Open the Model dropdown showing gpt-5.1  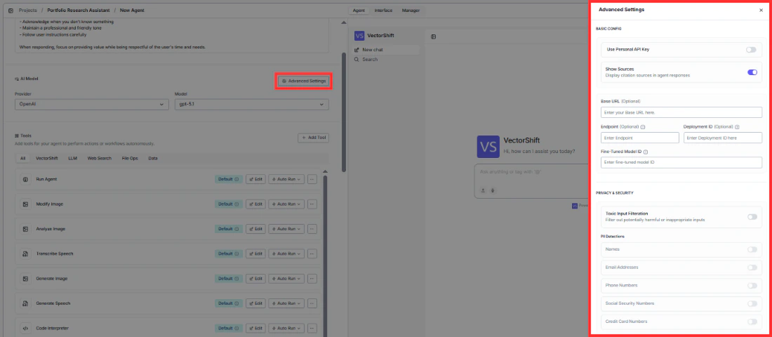coord(251,105)
